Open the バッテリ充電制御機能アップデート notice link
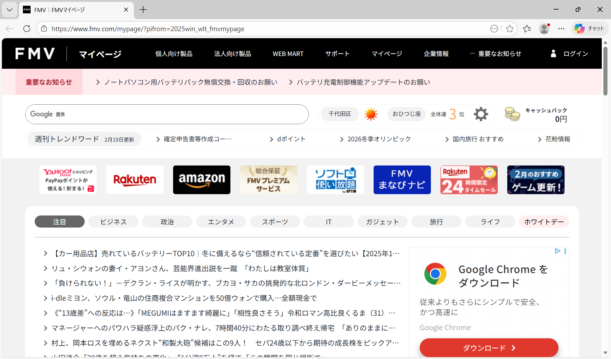 pyautogui.click(x=363, y=82)
